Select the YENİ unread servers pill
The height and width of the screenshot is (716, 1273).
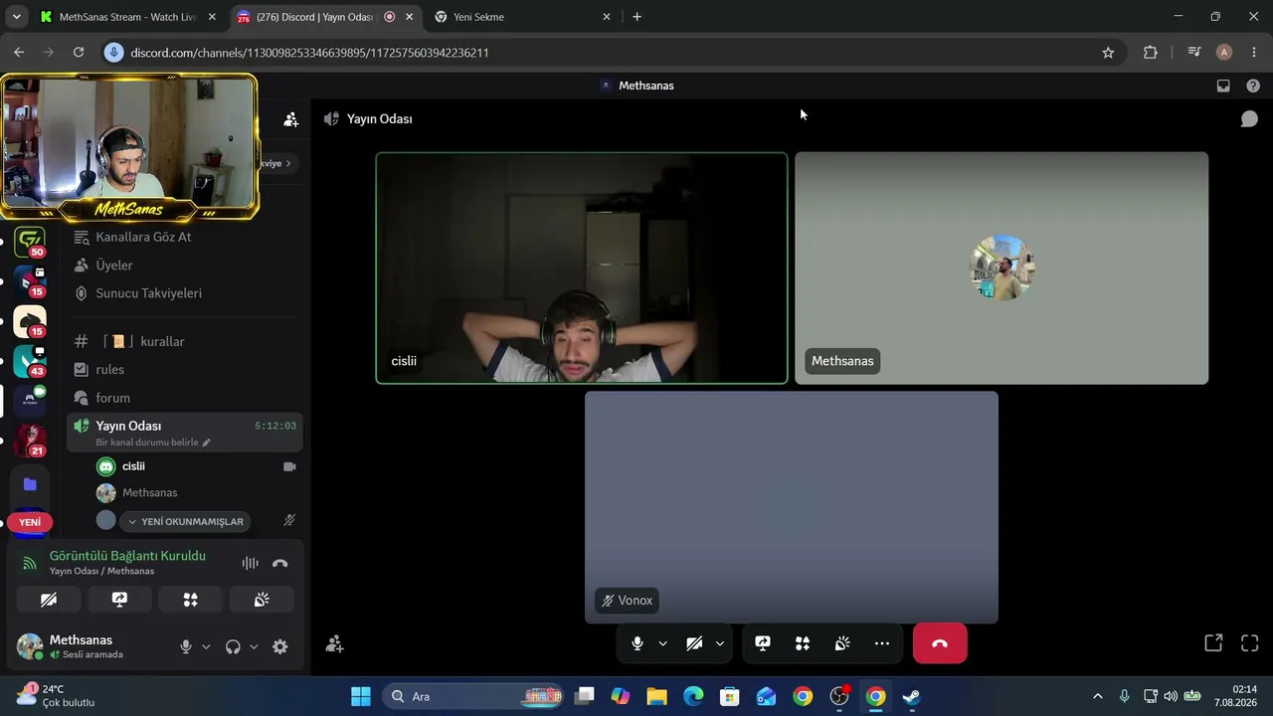30,522
